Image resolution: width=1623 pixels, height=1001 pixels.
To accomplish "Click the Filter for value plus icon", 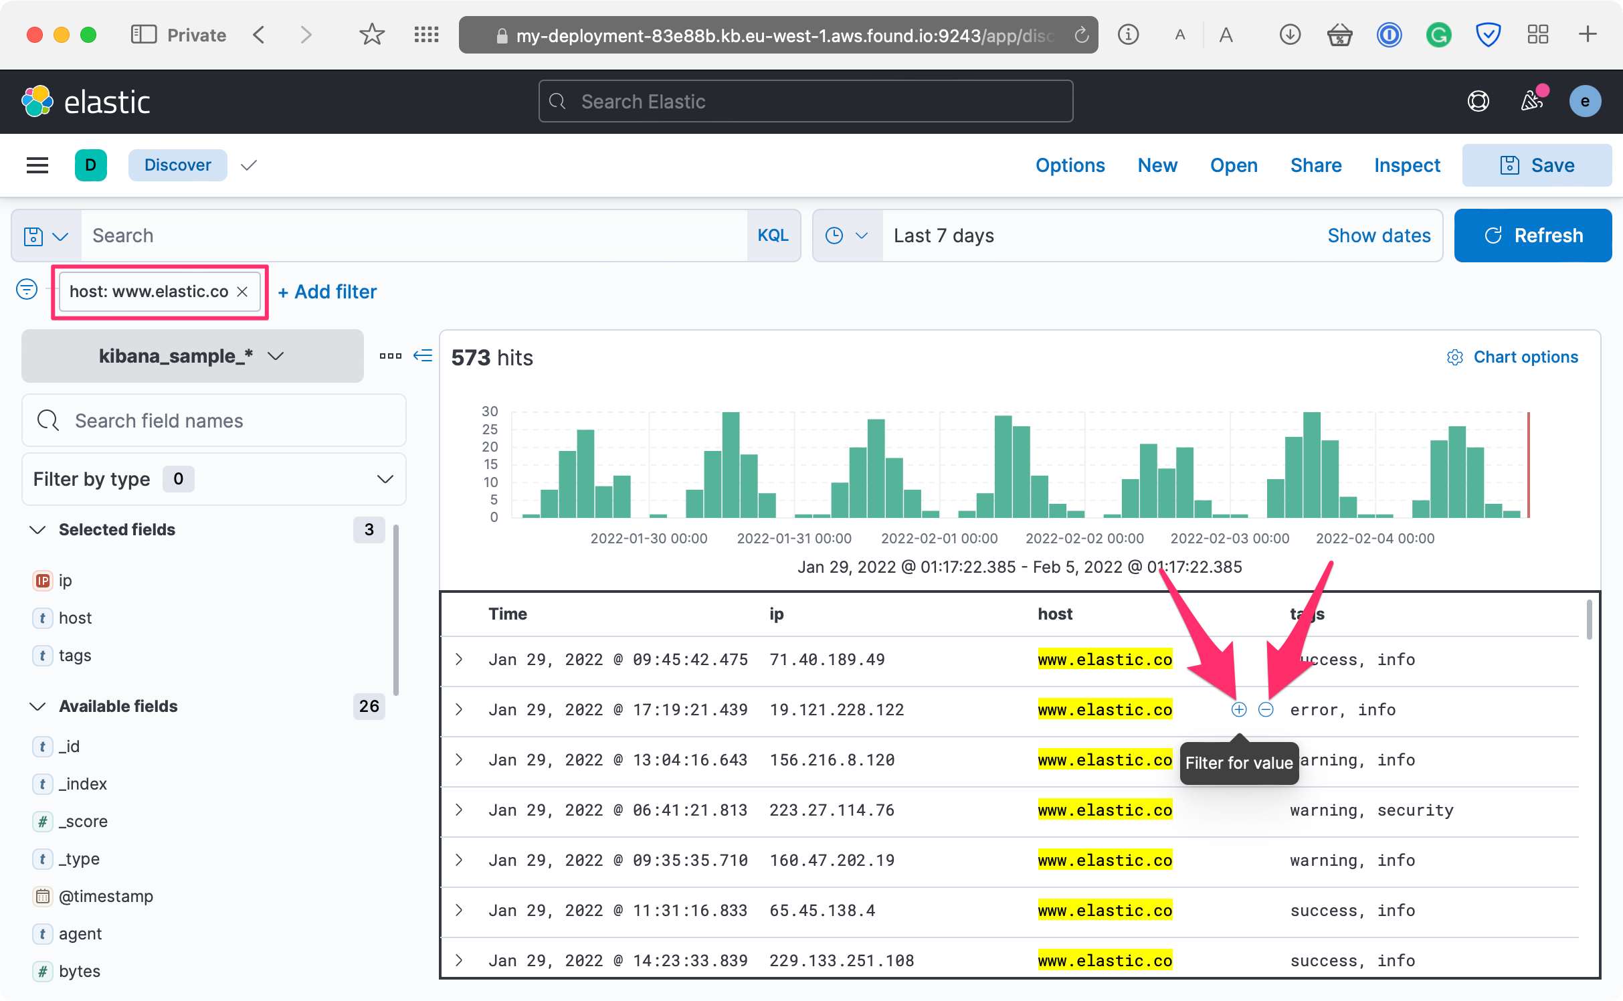I will 1238,709.
